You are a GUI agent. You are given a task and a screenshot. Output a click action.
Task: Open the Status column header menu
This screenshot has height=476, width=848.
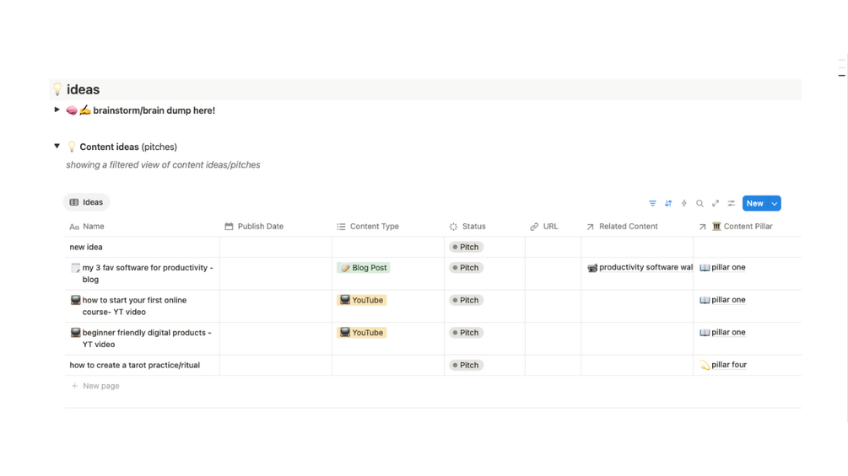click(473, 227)
